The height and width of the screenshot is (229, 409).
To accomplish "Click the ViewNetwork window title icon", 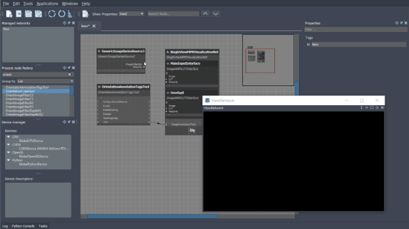I will pos(207,100).
